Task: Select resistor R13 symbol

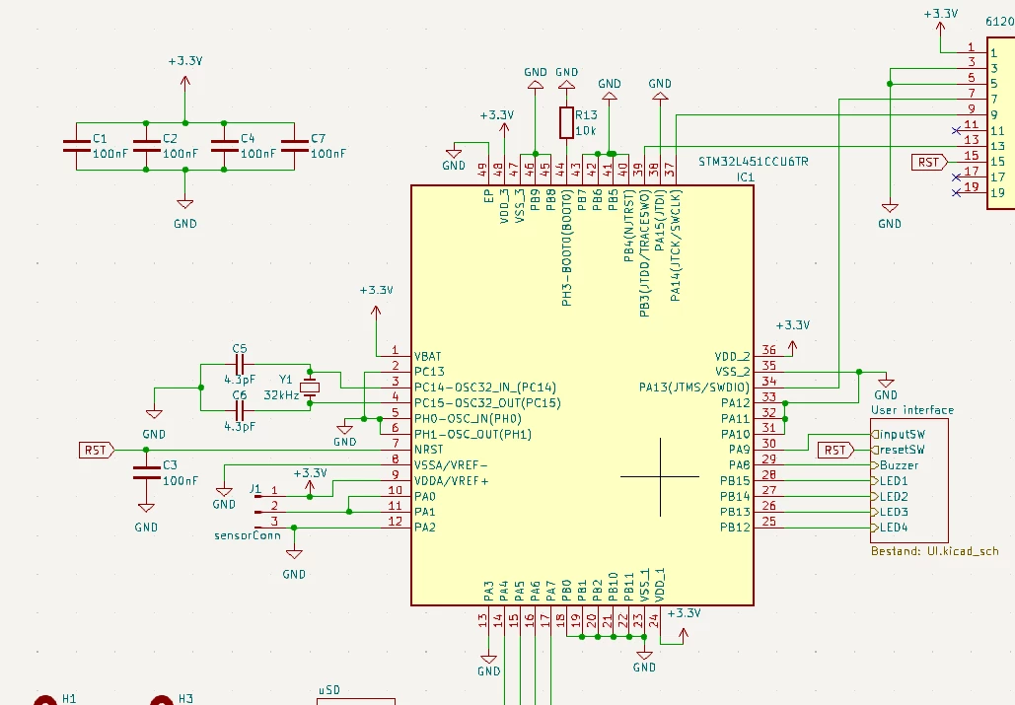Action: click(566, 123)
